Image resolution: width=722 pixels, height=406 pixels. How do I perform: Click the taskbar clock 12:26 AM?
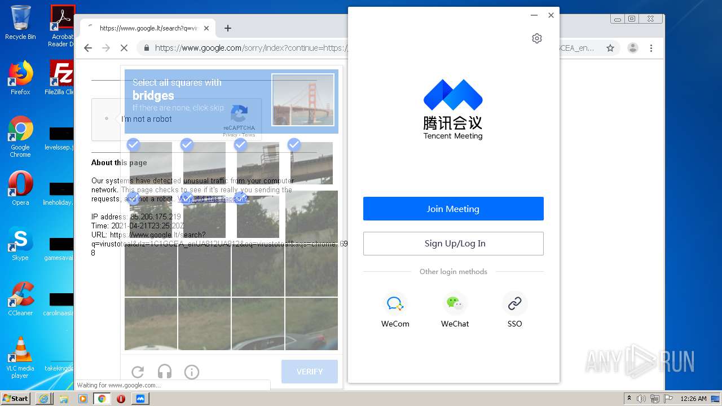[693, 399]
